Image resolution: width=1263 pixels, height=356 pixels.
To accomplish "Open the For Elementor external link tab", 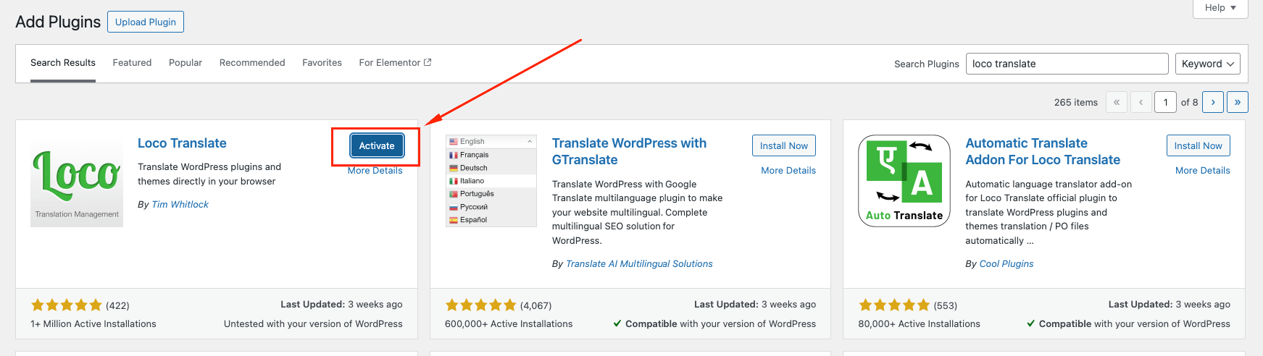I will 395,63.
